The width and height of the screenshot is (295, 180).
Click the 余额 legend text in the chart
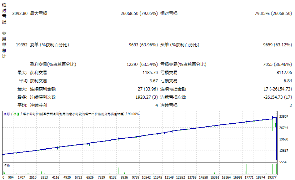7,114
